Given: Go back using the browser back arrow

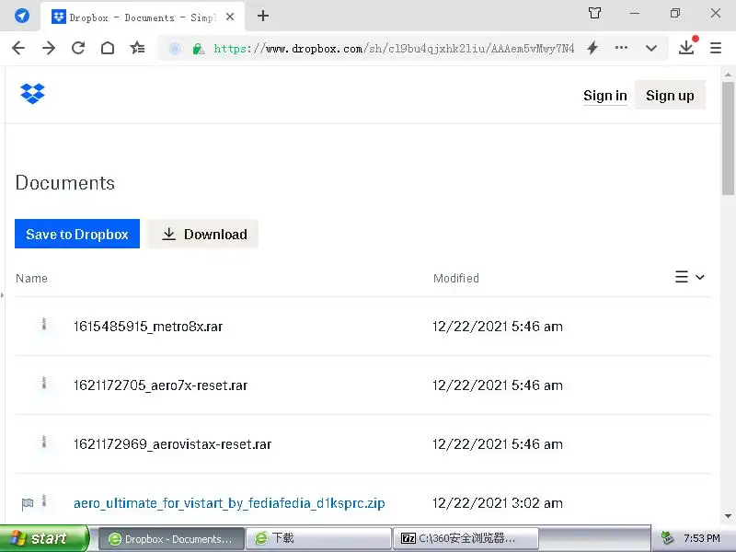Looking at the screenshot, I should tap(18, 48).
